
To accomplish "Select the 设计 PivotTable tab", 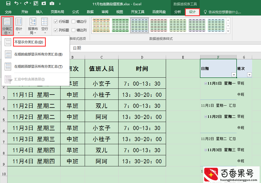I will (192, 12).
